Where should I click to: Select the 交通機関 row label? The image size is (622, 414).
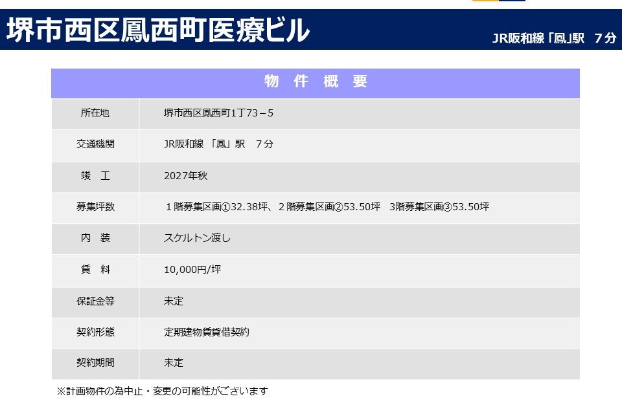[95, 144]
